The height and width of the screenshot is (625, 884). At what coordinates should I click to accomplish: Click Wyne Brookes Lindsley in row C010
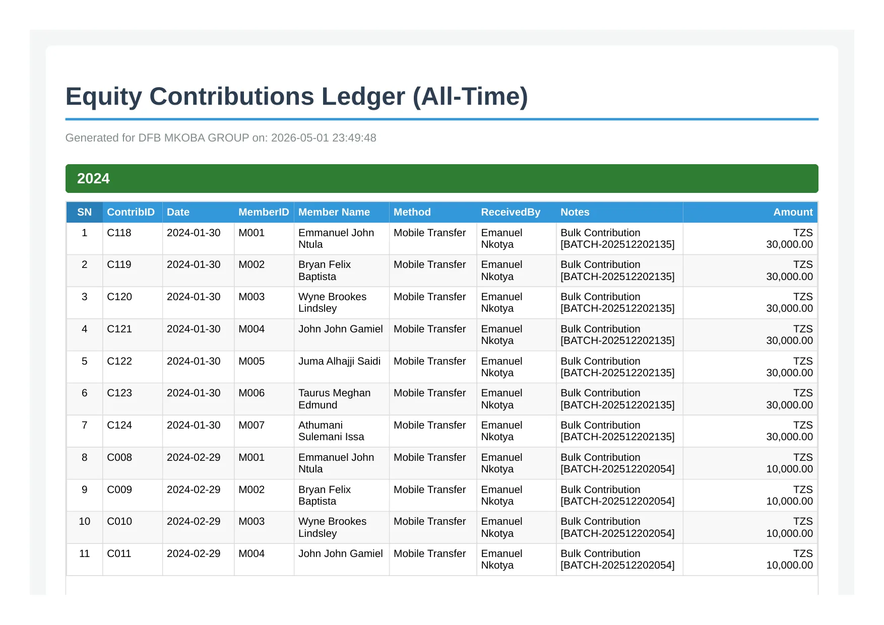coord(333,527)
